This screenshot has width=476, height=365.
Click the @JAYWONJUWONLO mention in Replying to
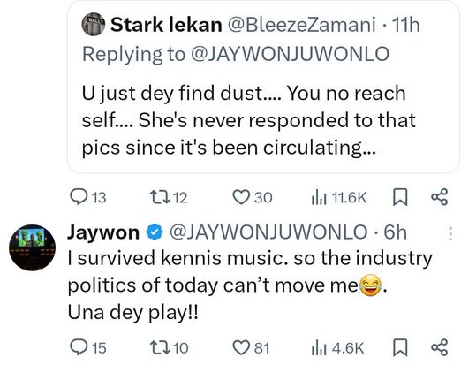[x=290, y=54]
